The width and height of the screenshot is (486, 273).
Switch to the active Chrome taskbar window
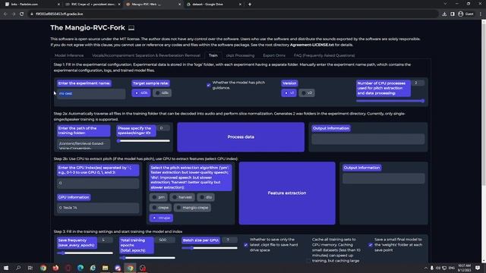[130, 268]
